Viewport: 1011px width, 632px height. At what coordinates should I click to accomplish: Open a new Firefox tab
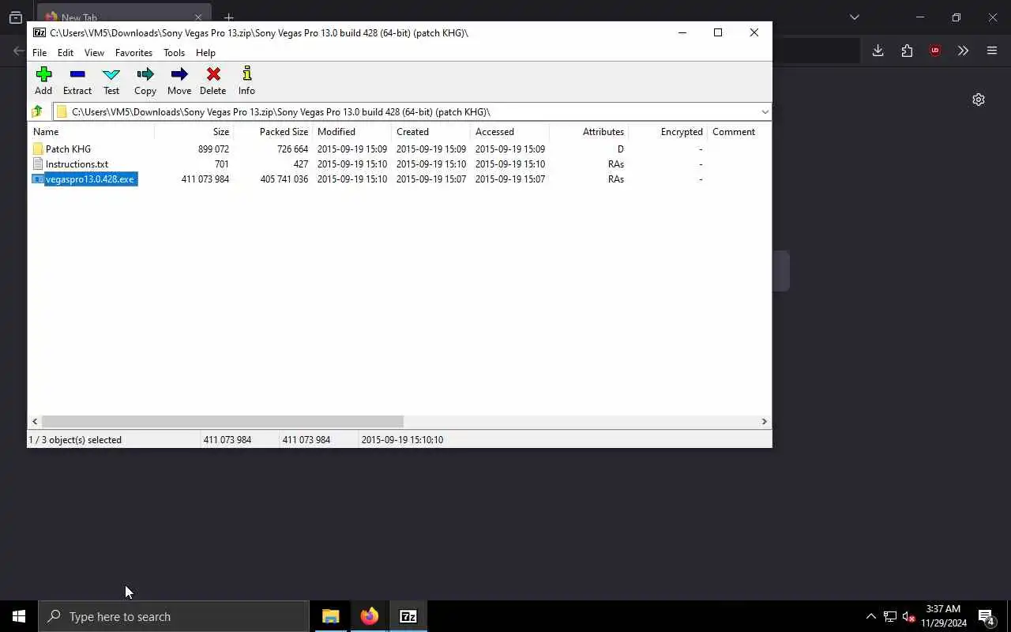click(228, 16)
